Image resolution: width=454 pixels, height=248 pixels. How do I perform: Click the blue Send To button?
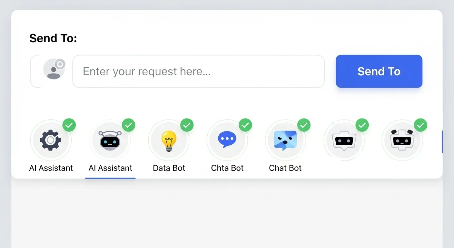pos(379,71)
